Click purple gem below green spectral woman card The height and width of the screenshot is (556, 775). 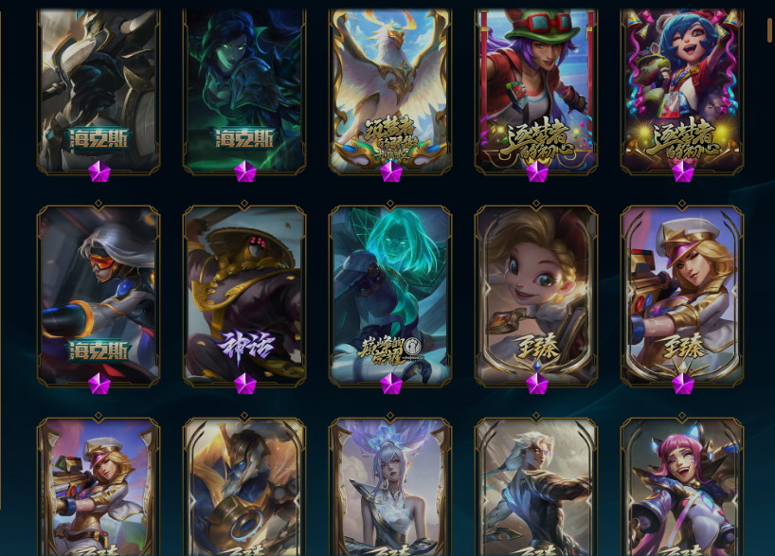245,171
